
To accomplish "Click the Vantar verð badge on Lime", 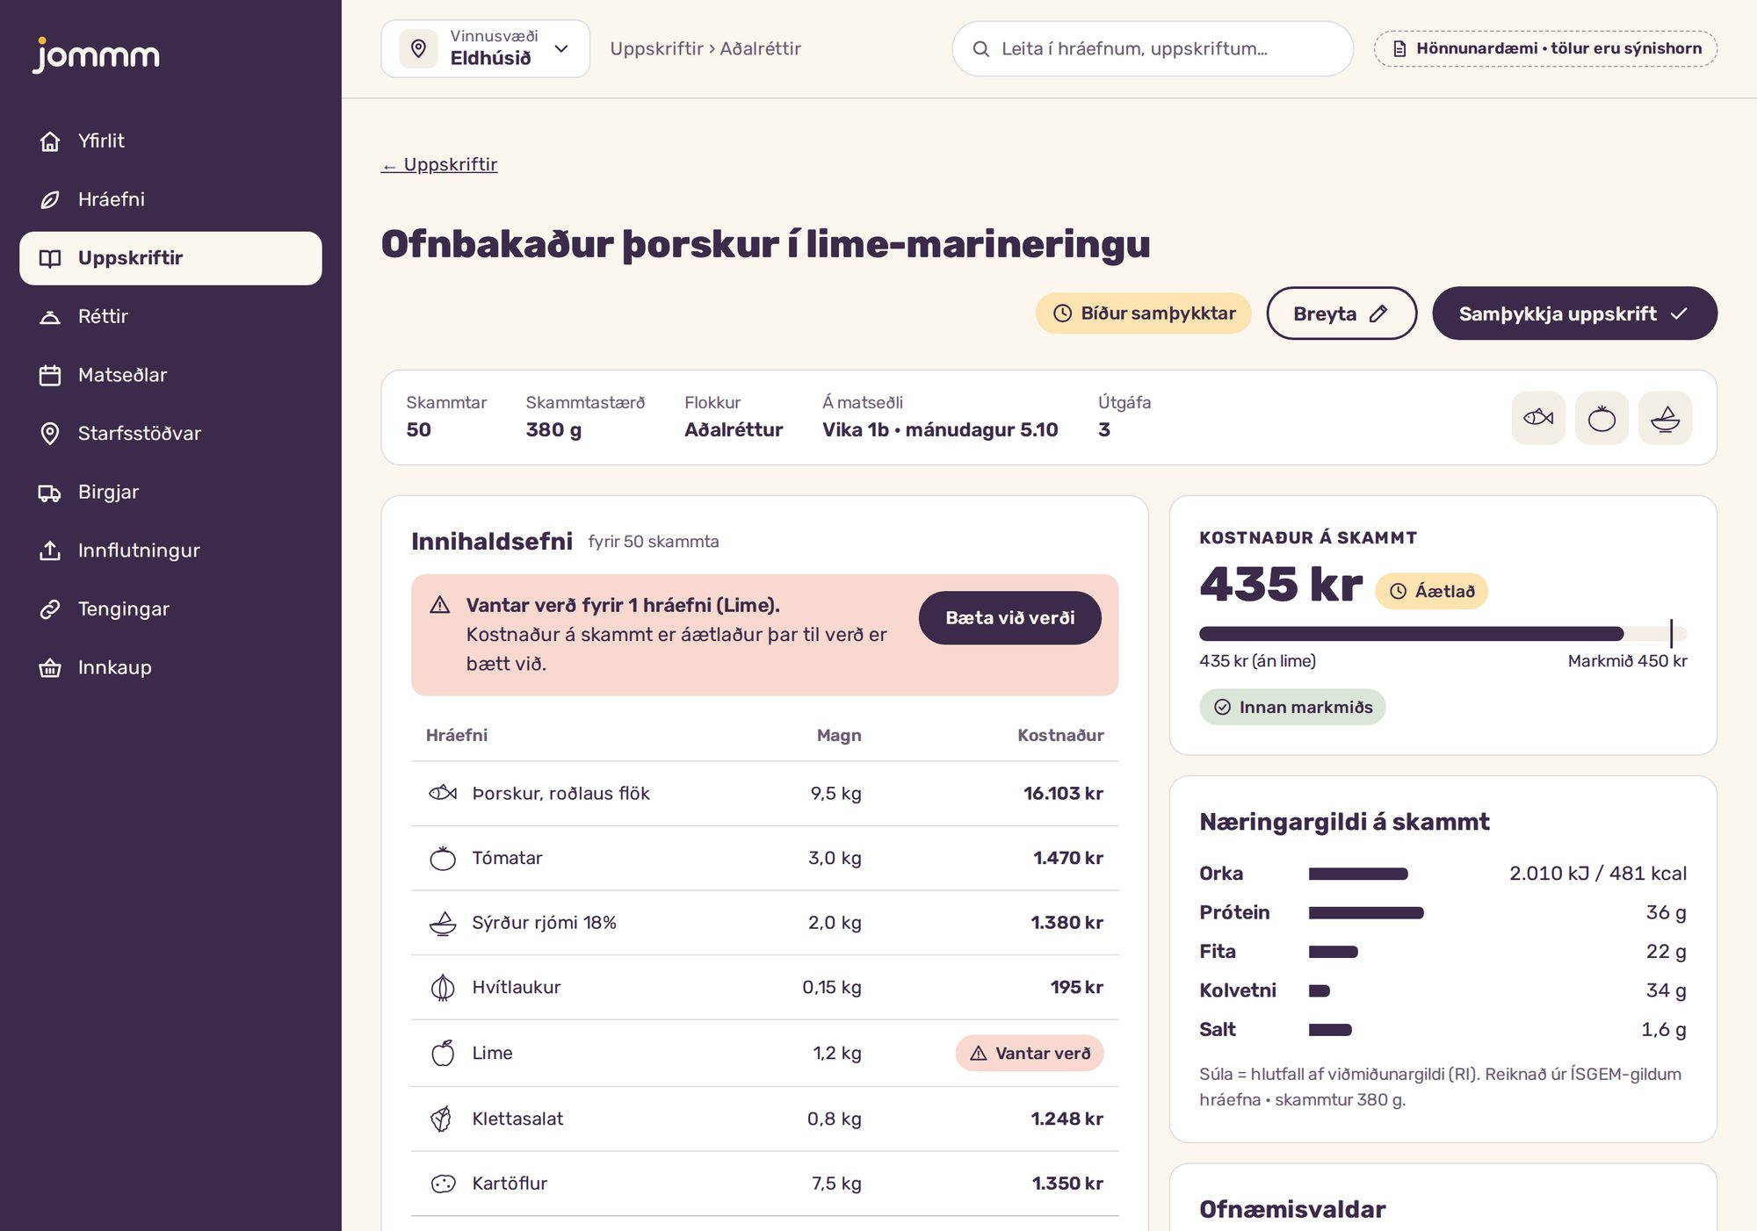I will click(x=1030, y=1053).
